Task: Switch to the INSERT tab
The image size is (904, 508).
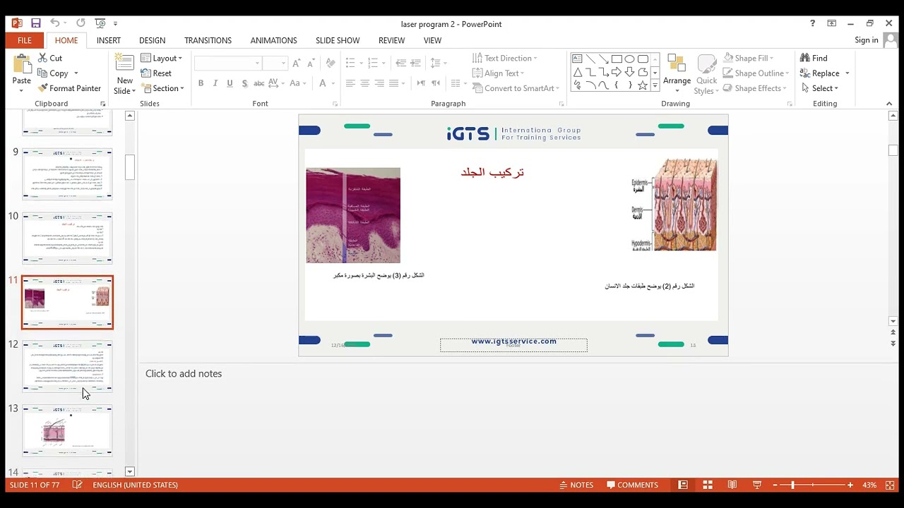Action: click(109, 40)
